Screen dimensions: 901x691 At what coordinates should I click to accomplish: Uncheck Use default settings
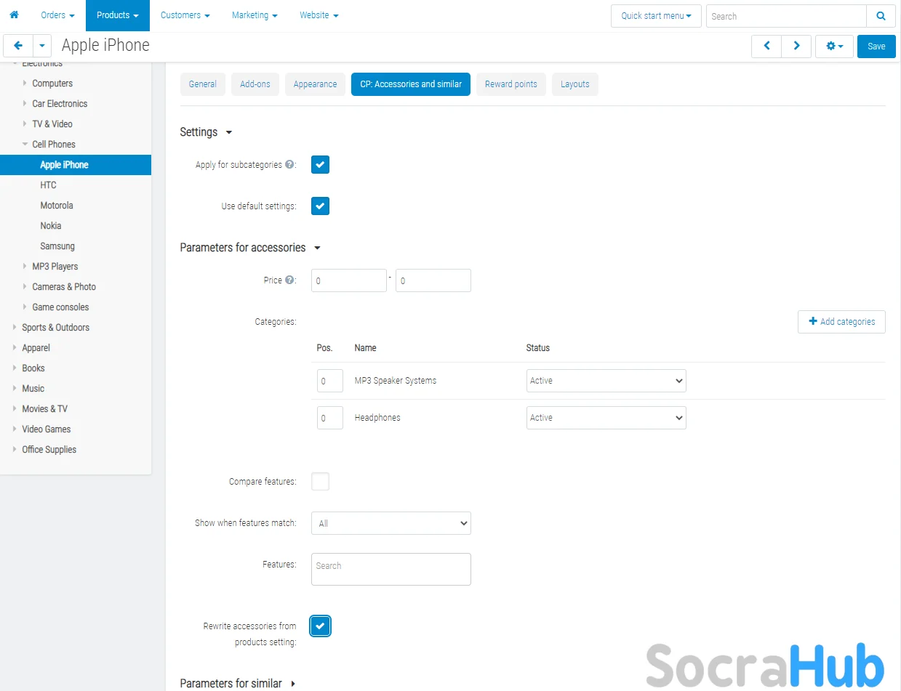coord(321,206)
